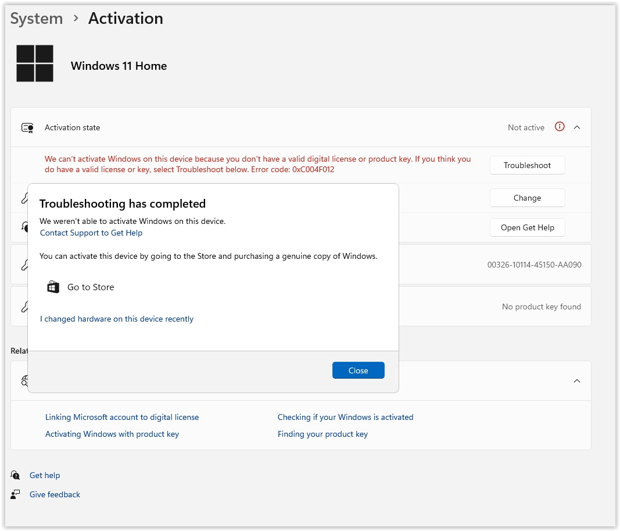This screenshot has height=531, width=620.
Task: Click the Change product key button
Action: coord(527,198)
